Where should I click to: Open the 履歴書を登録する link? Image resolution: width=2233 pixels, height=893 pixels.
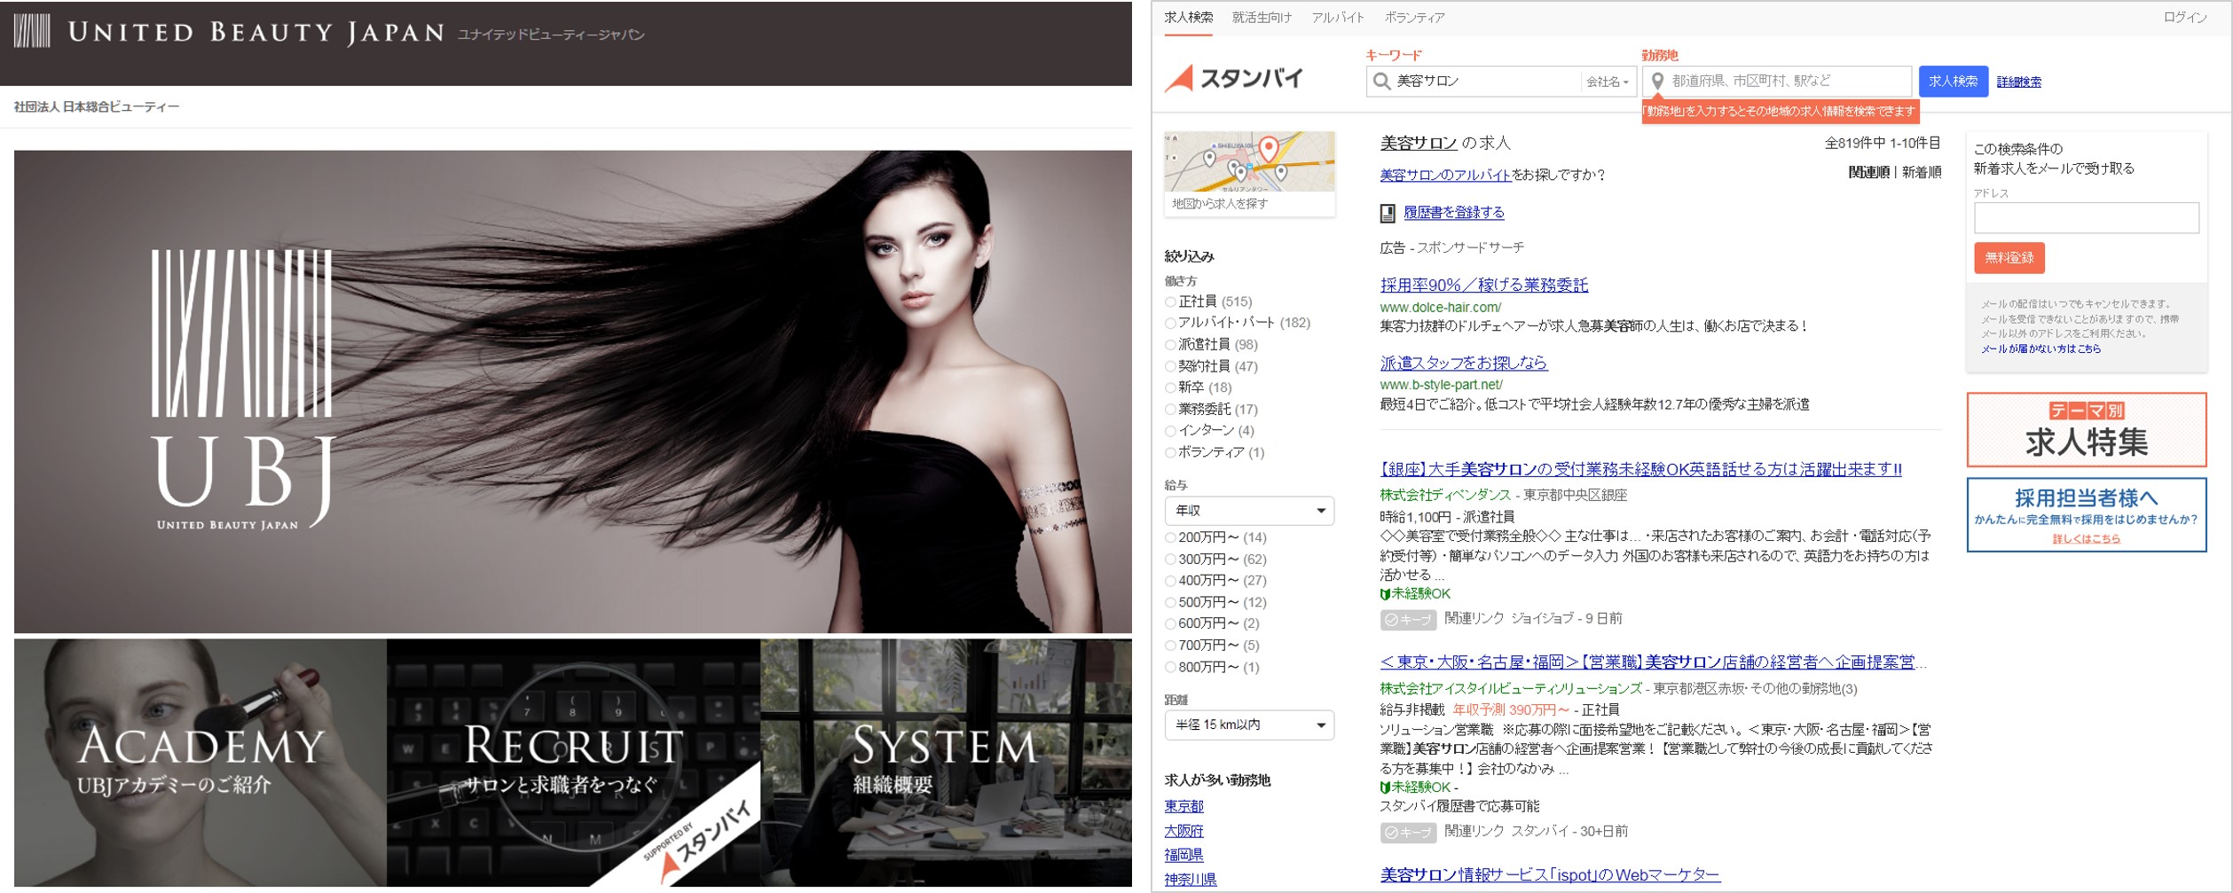(x=1453, y=213)
